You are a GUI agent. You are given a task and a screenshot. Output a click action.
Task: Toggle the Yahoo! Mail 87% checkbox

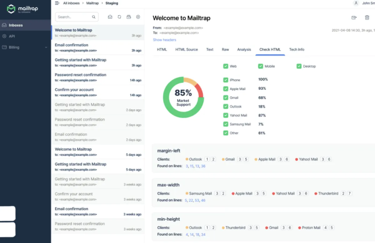pos(226,115)
